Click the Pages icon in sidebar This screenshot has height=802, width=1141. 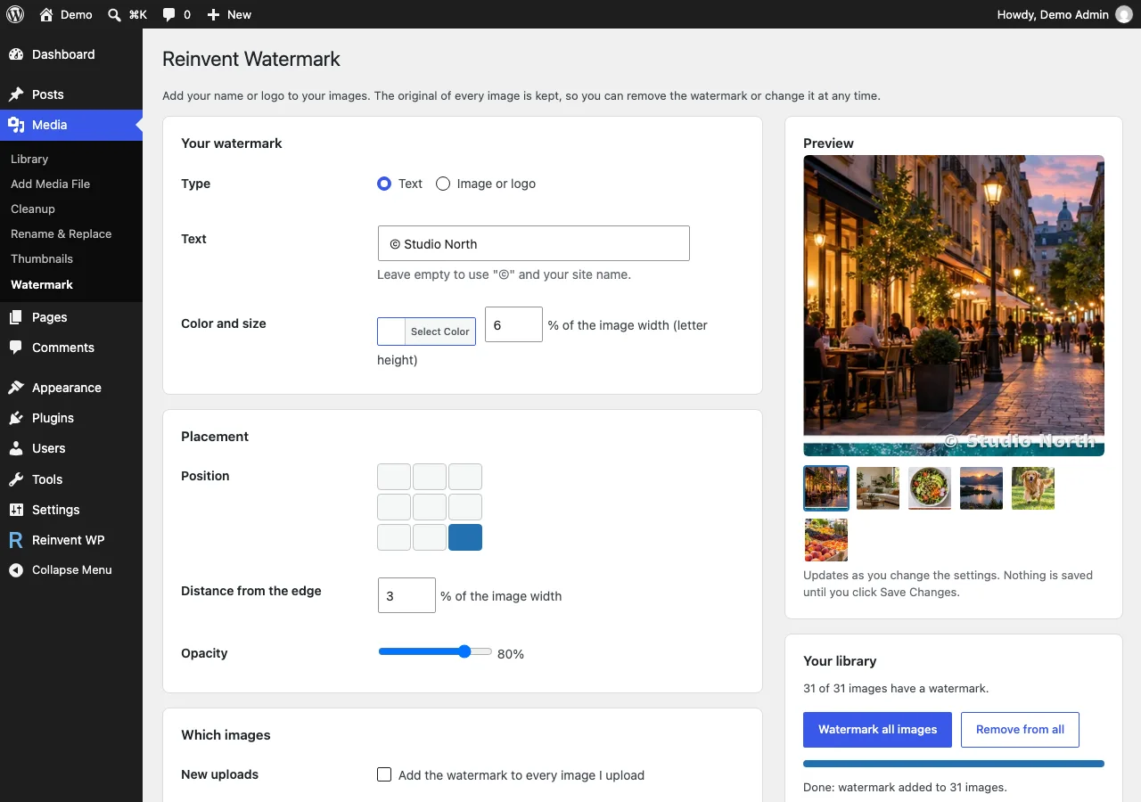coord(16,317)
